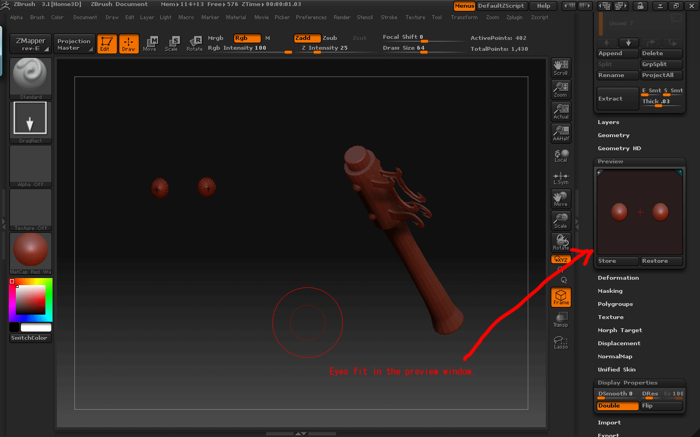Expand the Geometry subpalette
The height and width of the screenshot is (437, 700).
[614, 135]
